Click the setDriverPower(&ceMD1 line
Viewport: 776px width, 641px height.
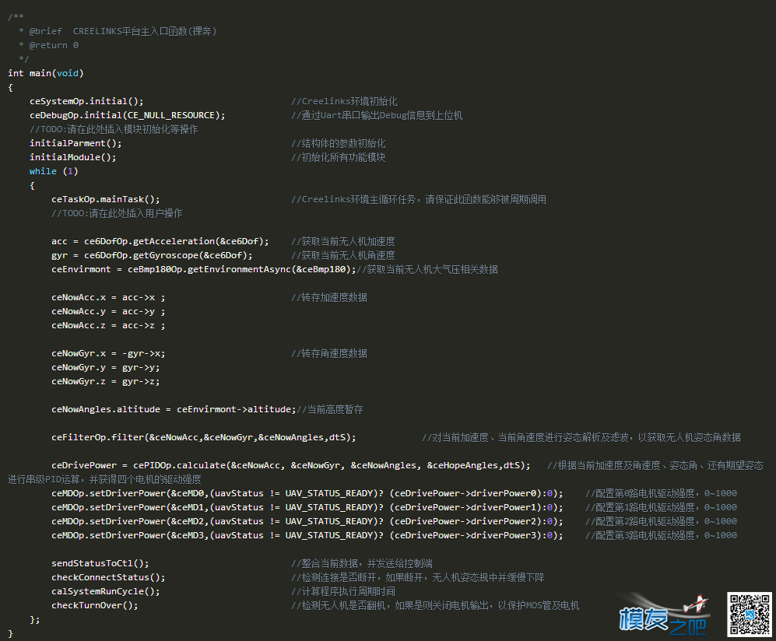307,507
